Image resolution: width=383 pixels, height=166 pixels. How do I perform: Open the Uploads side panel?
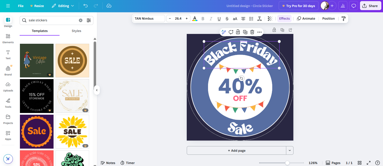8,87
